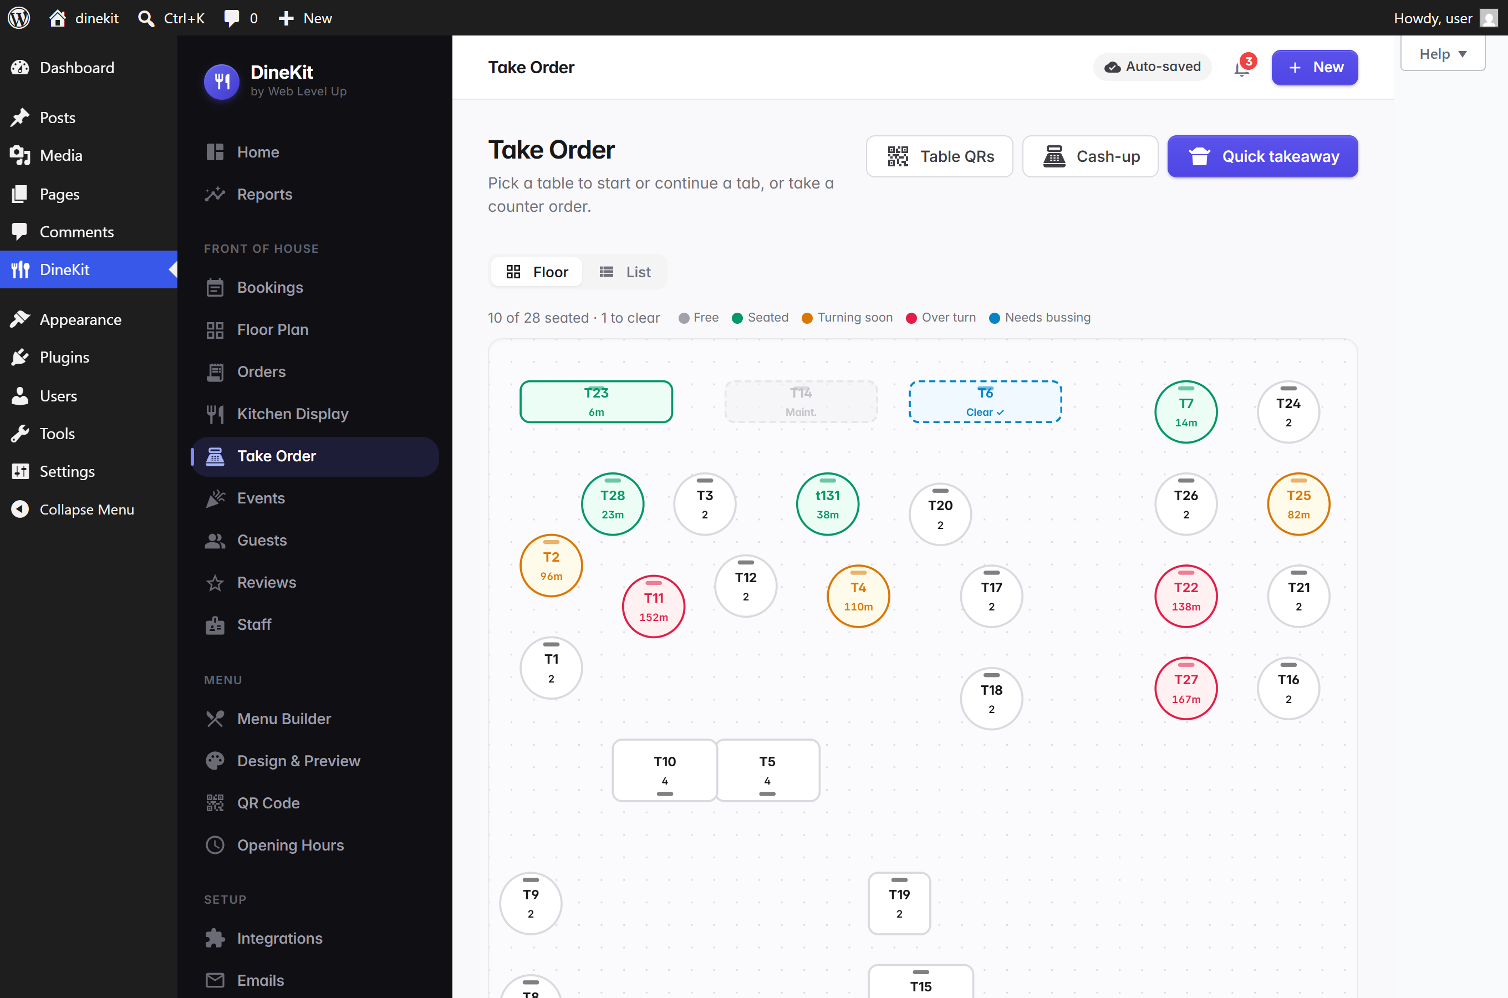Switch to Floor view

537,272
